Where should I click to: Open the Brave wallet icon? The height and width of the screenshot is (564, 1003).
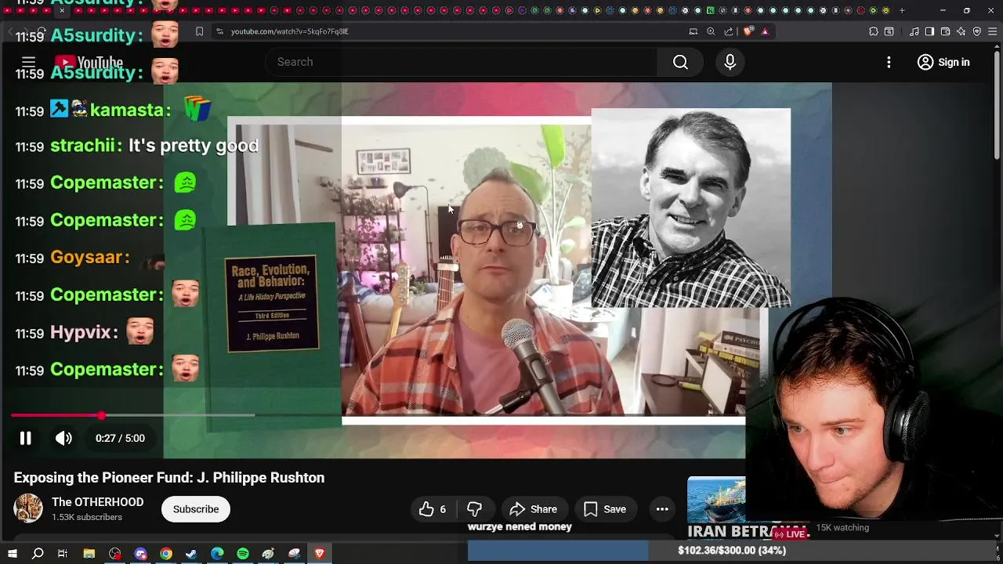pos(945,31)
